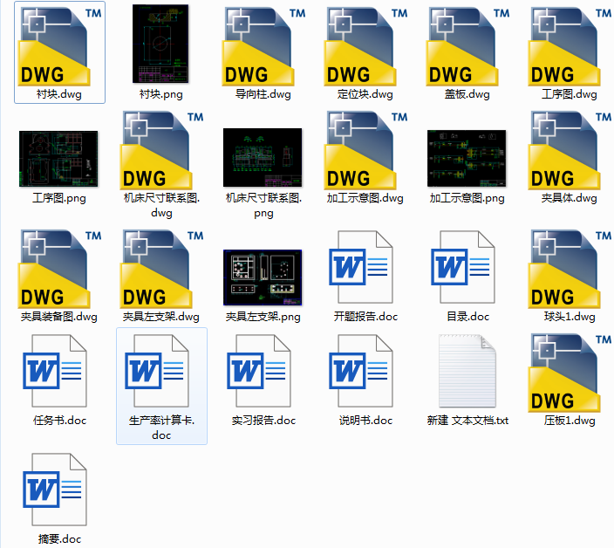This screenshot has width=614, height=548.
Task: Click the file name 盖板.dwg
Action: pyautogui.click(x=467, y=94)
